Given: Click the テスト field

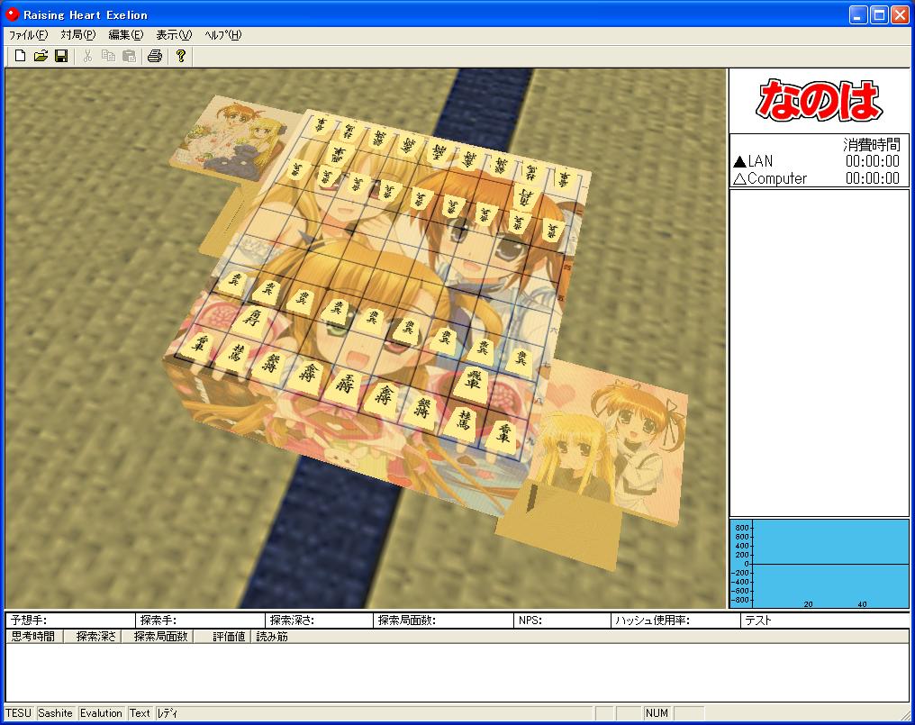Looking at the screenshot, I should [x=825, y=621].
